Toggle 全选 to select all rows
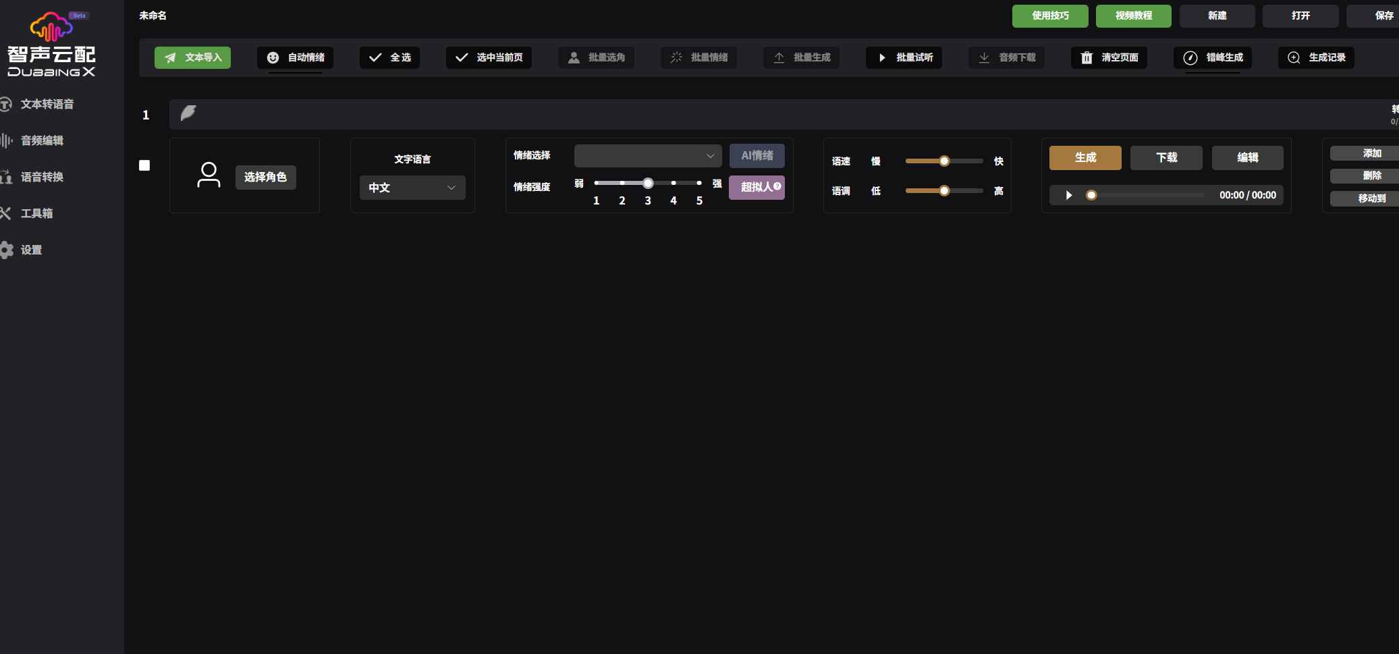Image resolution: width=1399 pixels, height=654 pixels. 389,58
